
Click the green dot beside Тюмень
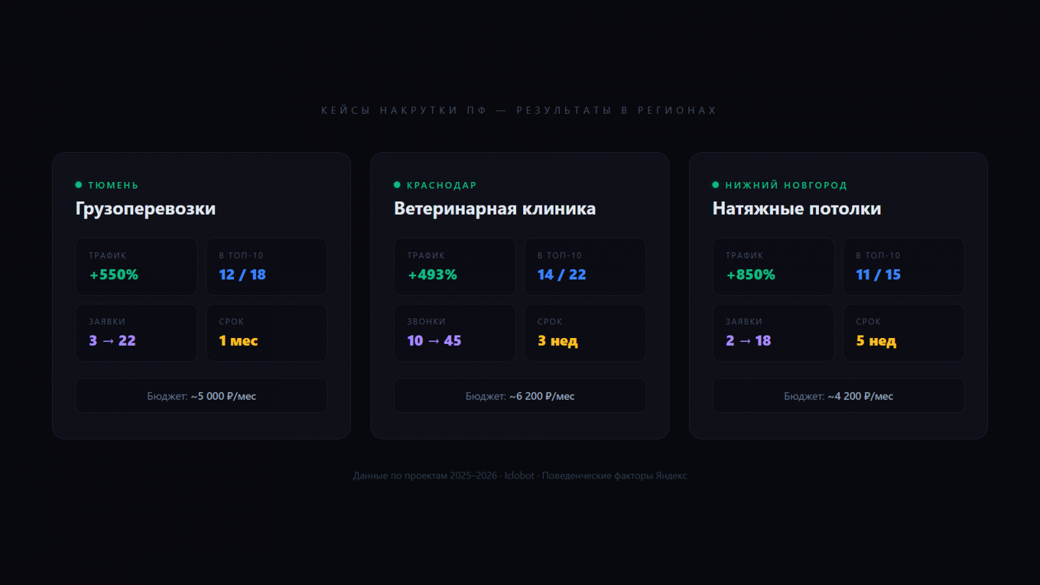(x=79, y=185)
